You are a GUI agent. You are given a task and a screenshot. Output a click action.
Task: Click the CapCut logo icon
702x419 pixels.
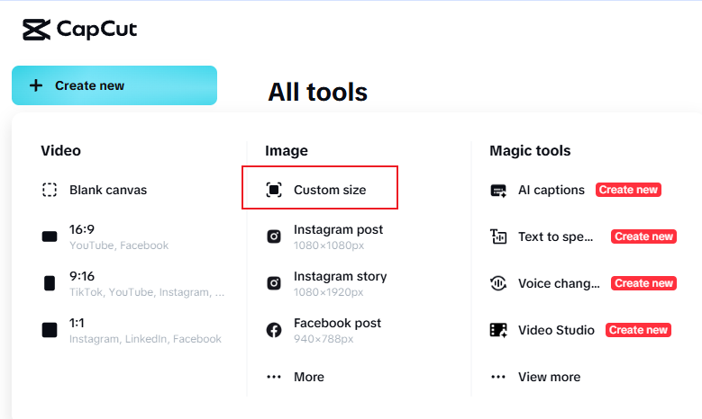tap(36, 30)
